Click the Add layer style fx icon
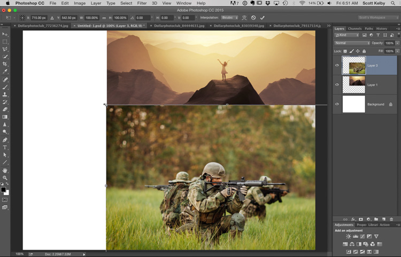The image size is (401, 257). click(x=353, y=219)
